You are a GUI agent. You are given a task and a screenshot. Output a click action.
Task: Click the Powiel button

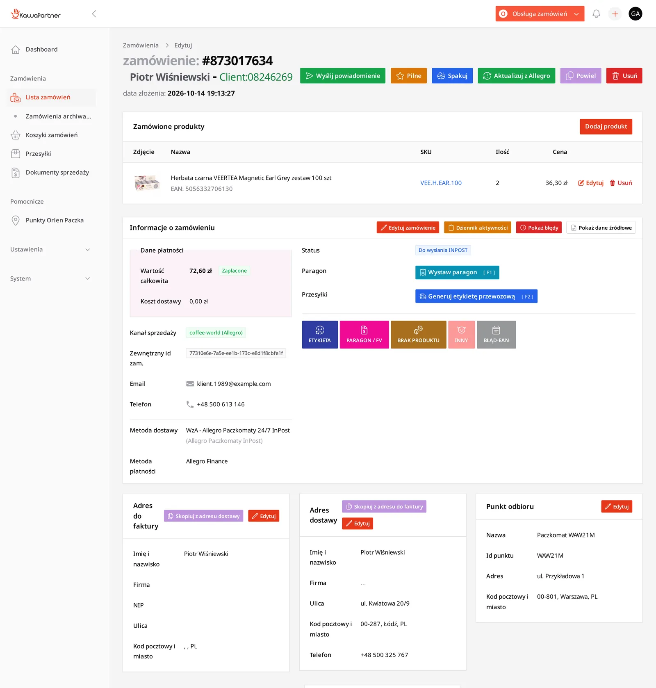tap(581, 76)
